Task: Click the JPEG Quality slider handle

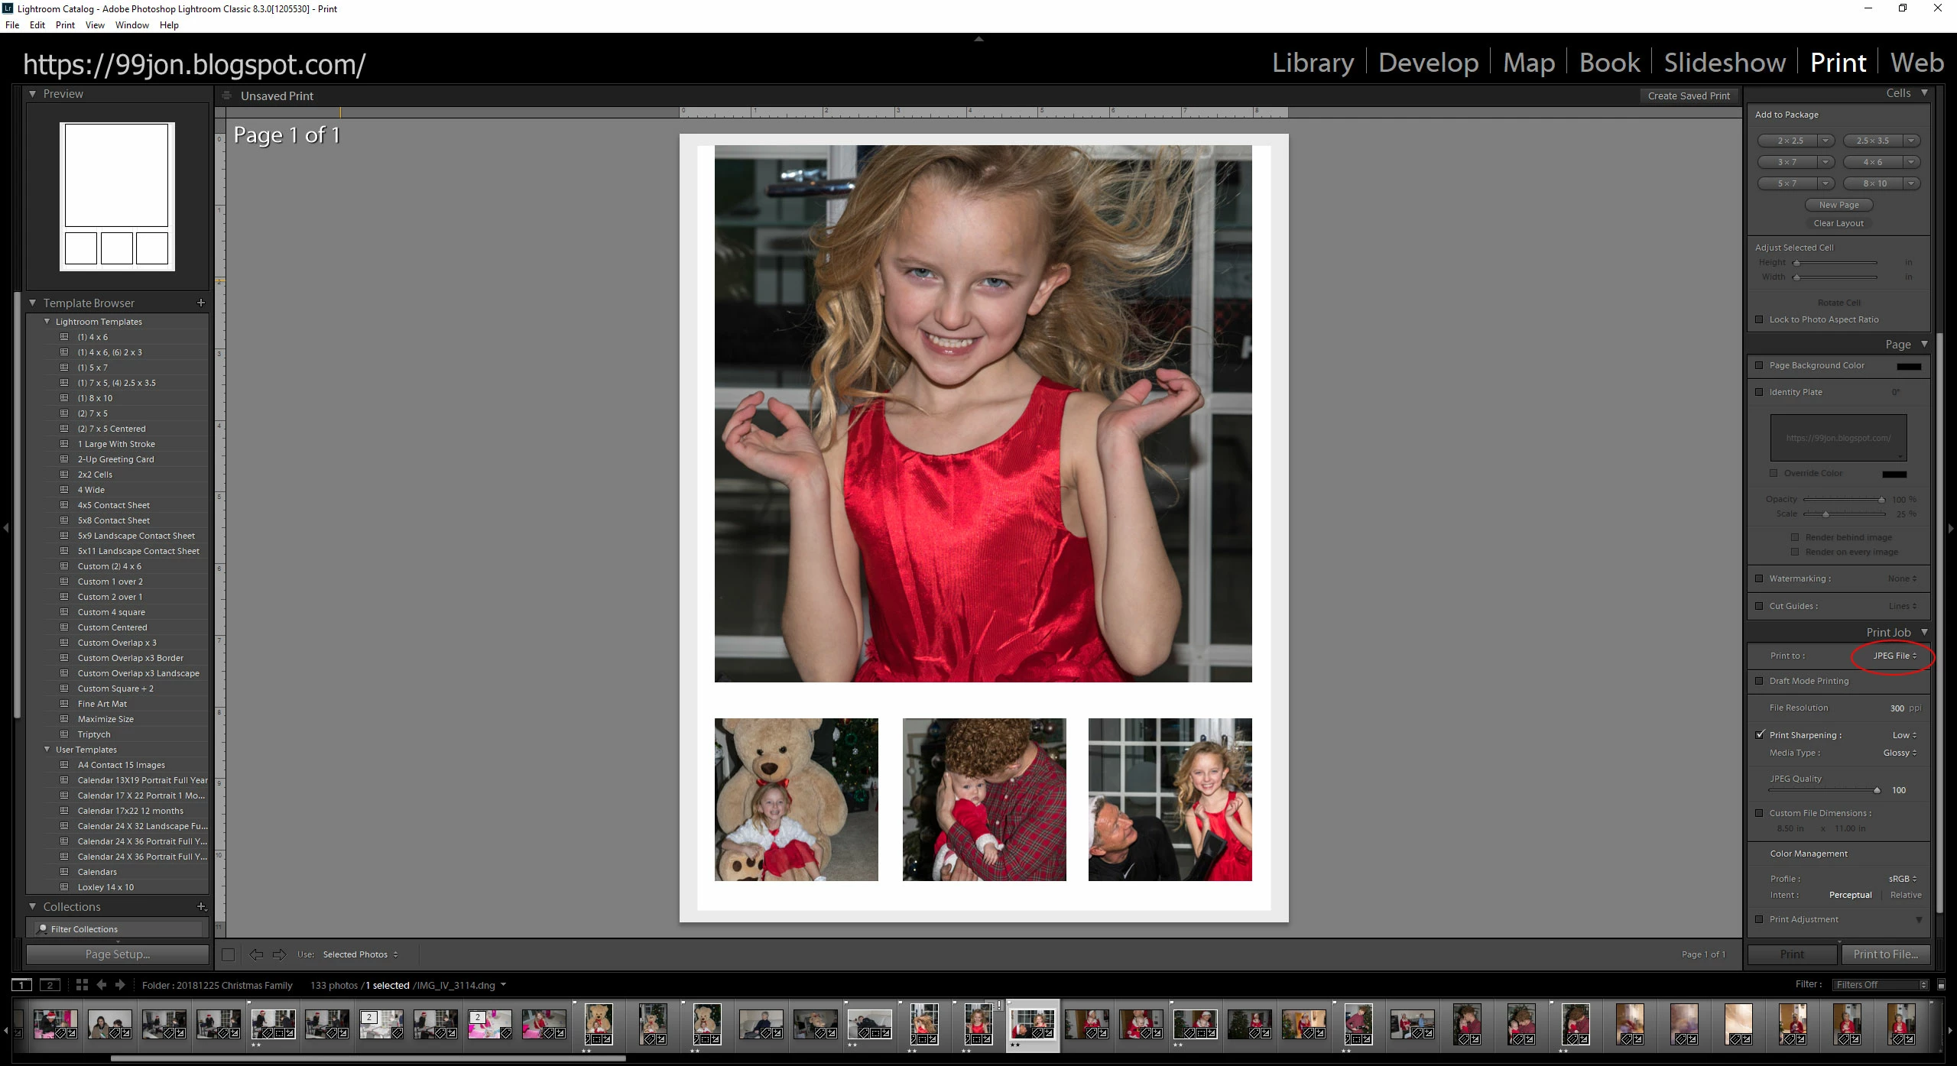Action: click(1877, 790)
